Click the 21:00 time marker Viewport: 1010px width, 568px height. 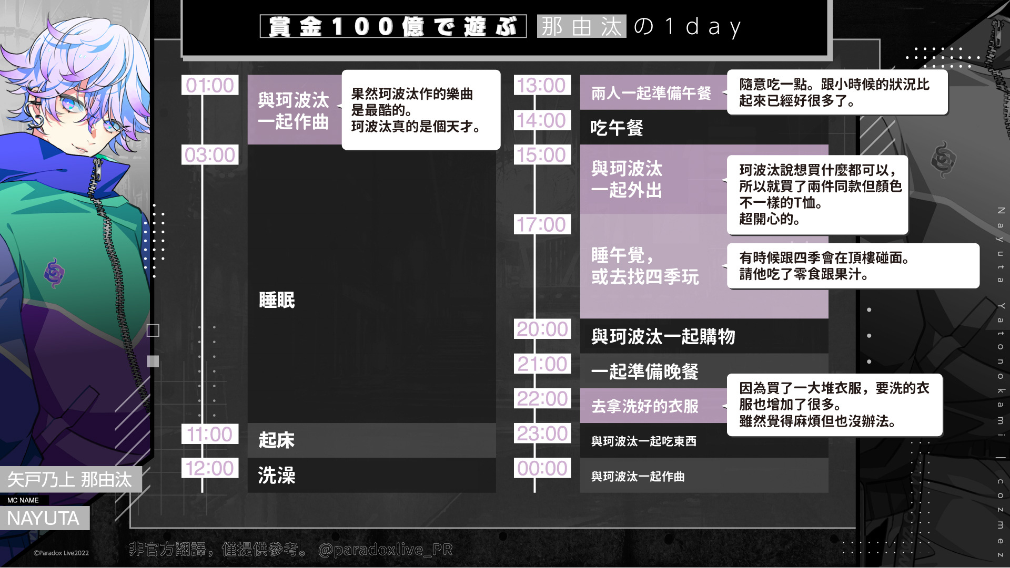542,364
